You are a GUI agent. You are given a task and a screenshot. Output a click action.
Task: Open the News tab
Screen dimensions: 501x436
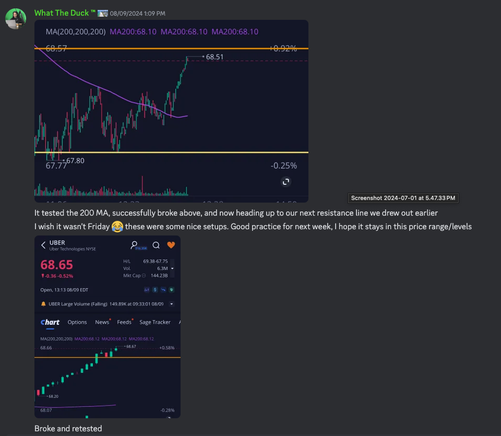click(x=102, y=322)
